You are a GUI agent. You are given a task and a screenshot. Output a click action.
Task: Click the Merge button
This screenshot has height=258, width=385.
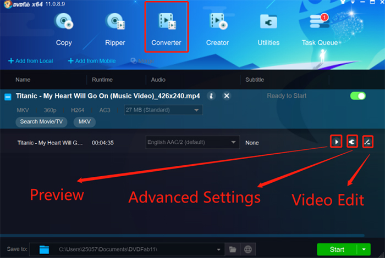(x=142, y=61)
